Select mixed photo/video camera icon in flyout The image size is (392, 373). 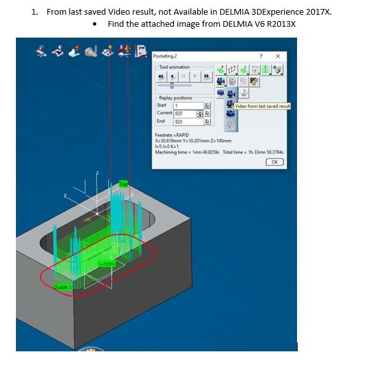click(x=231, y=114)
